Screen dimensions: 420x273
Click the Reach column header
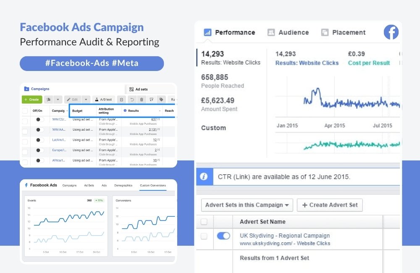tap(169, 110)
